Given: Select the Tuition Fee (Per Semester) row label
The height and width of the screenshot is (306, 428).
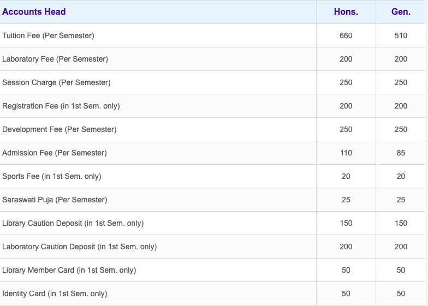Looking at the screenshot, I should coord(48,35).
